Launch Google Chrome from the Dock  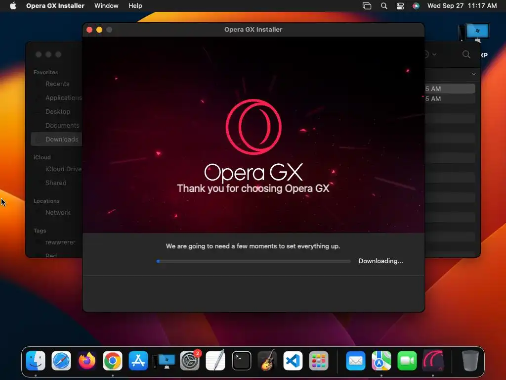pos(112,361)
